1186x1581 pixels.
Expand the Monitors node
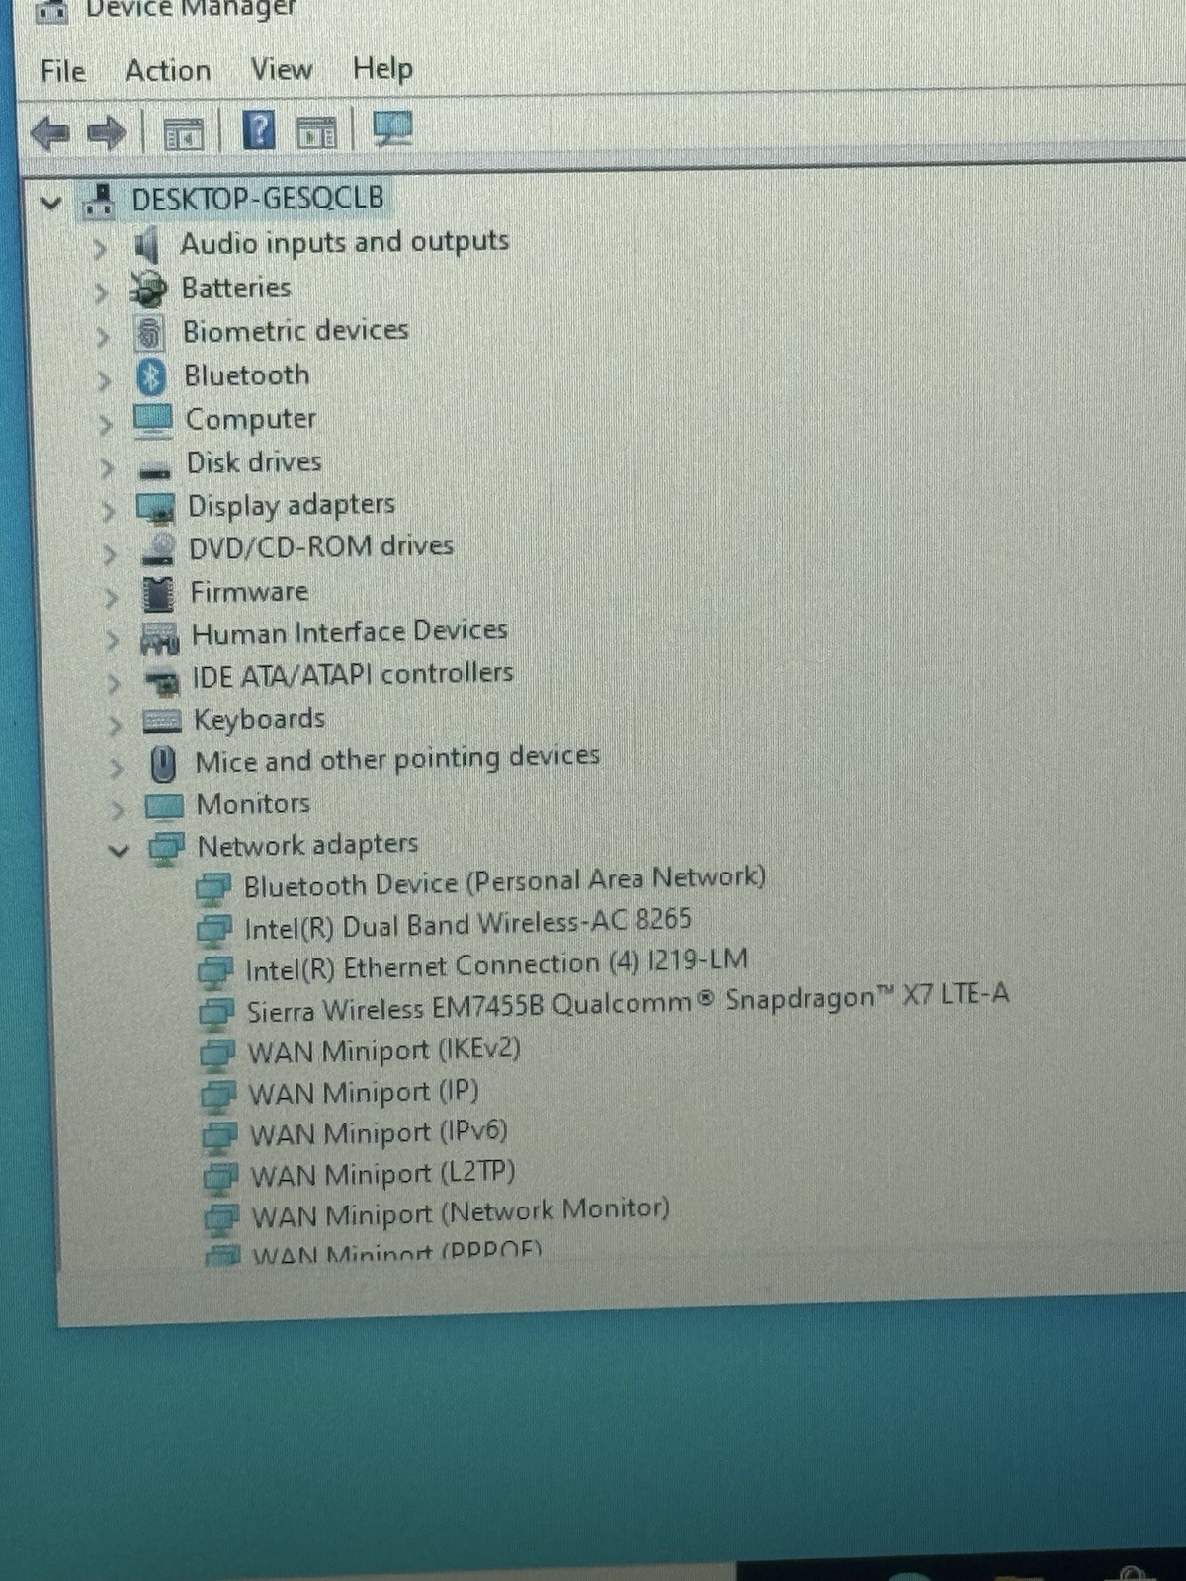point(118,810)
